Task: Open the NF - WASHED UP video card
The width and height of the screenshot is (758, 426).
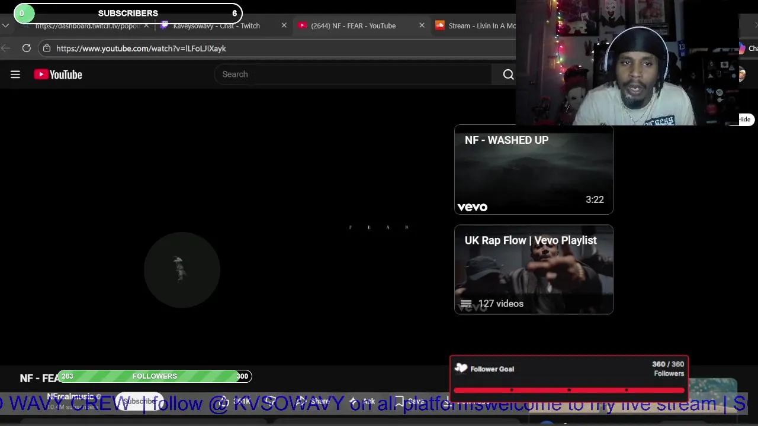Action: click(x=534, y=170)
